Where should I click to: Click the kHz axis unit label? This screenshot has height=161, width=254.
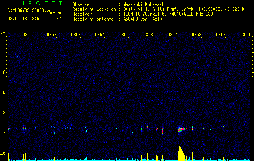(4, 33)
